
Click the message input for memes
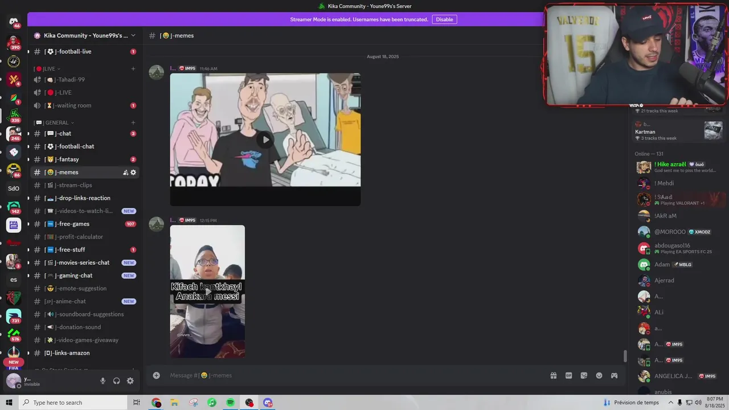click(x=356, y=375)
